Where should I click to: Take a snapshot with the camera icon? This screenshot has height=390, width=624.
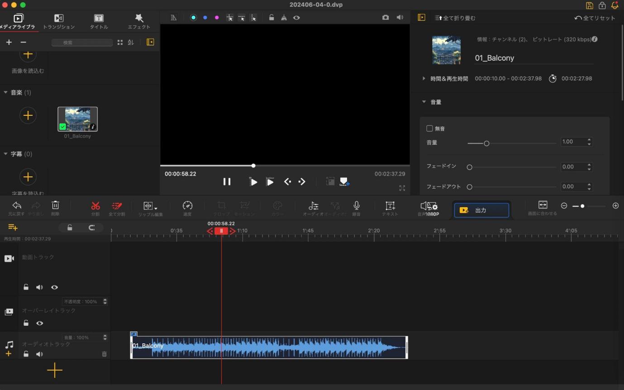click(386, 17)
